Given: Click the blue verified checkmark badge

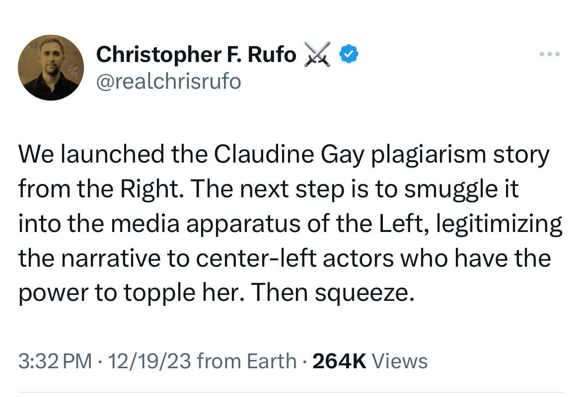Looking at the screenshot, I should pos(349,54).
